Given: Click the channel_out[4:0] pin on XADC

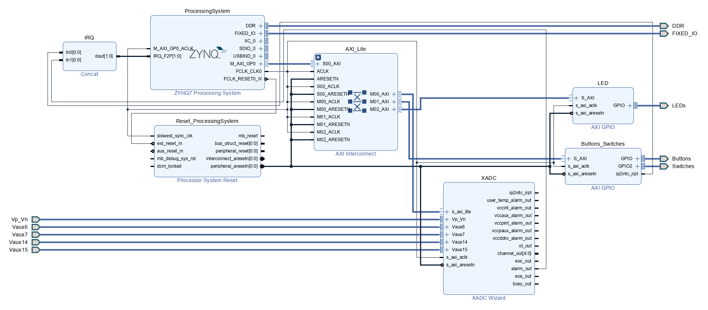Looking at the screenshot, I should [x=514, y=253].
